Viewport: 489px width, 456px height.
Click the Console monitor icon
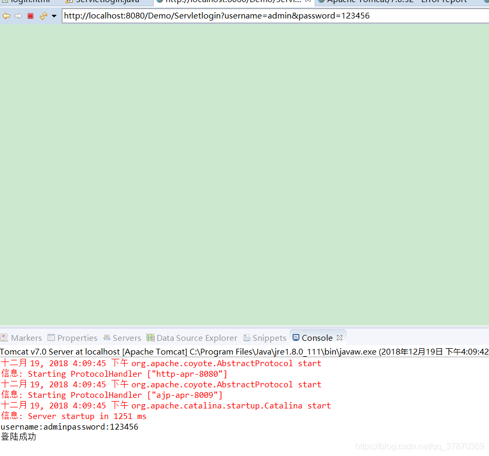pyautogui.click(x=296, y=338)
